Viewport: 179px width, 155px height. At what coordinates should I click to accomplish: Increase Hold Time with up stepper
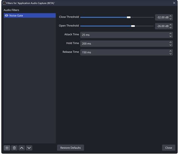point(171,43)
